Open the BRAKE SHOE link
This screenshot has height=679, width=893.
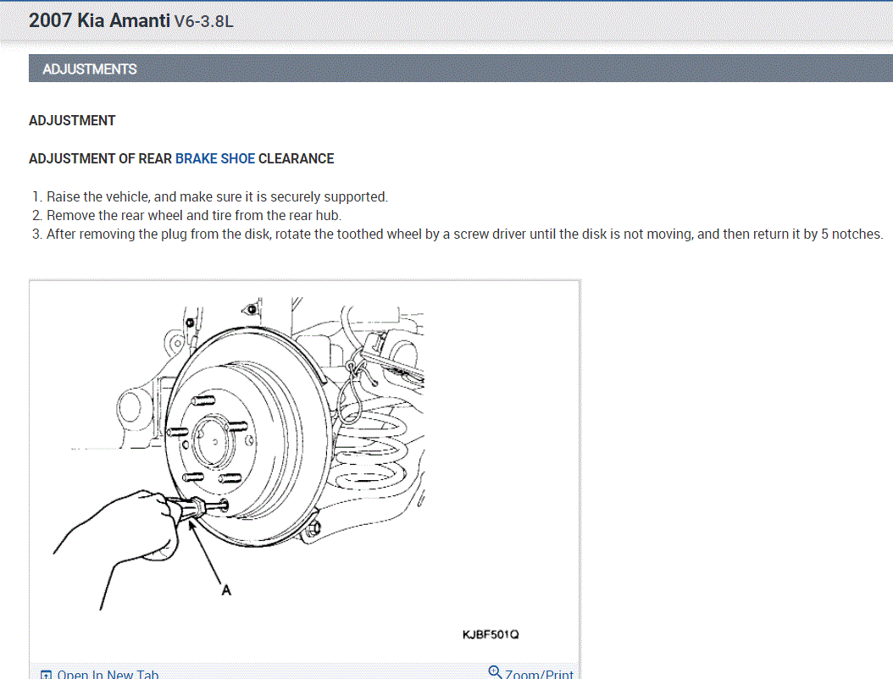pos(214,159)
